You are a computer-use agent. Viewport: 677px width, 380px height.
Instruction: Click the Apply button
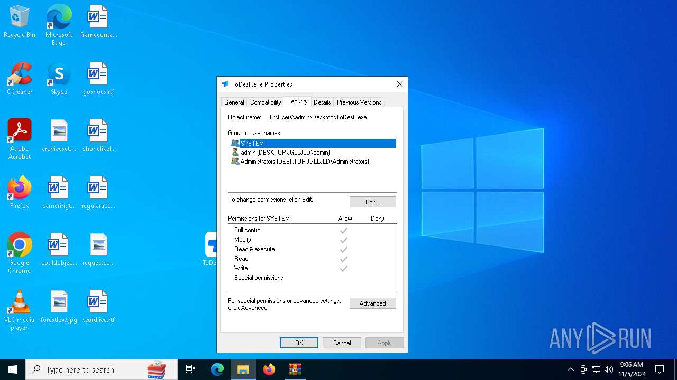[385, 343]
